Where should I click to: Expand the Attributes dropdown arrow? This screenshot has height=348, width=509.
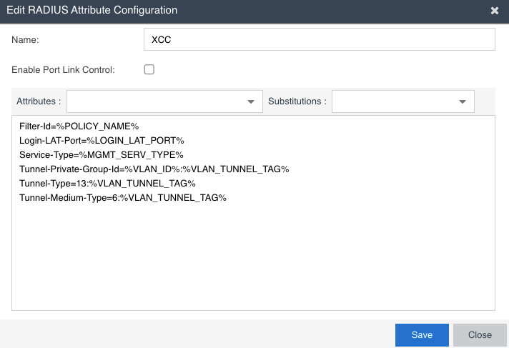coord(250,101)
